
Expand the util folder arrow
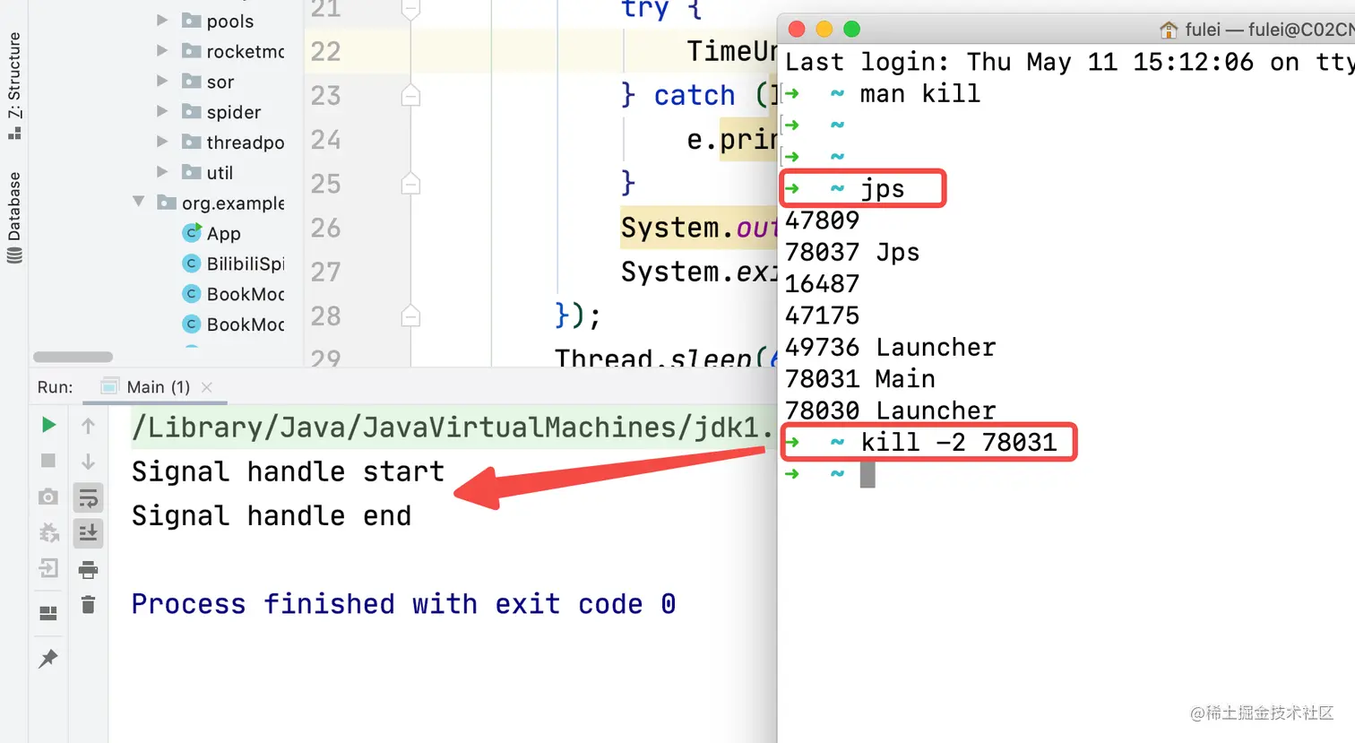(x=162, y=171)
